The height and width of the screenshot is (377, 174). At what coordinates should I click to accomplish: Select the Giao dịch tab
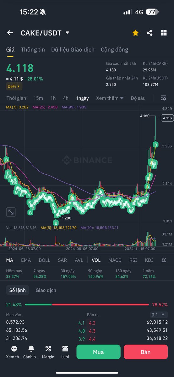46,290
